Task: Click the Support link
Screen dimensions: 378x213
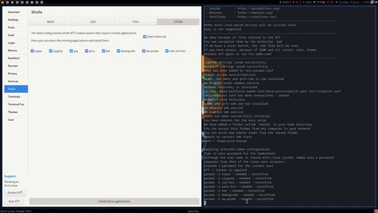Action: pos(10,176)
